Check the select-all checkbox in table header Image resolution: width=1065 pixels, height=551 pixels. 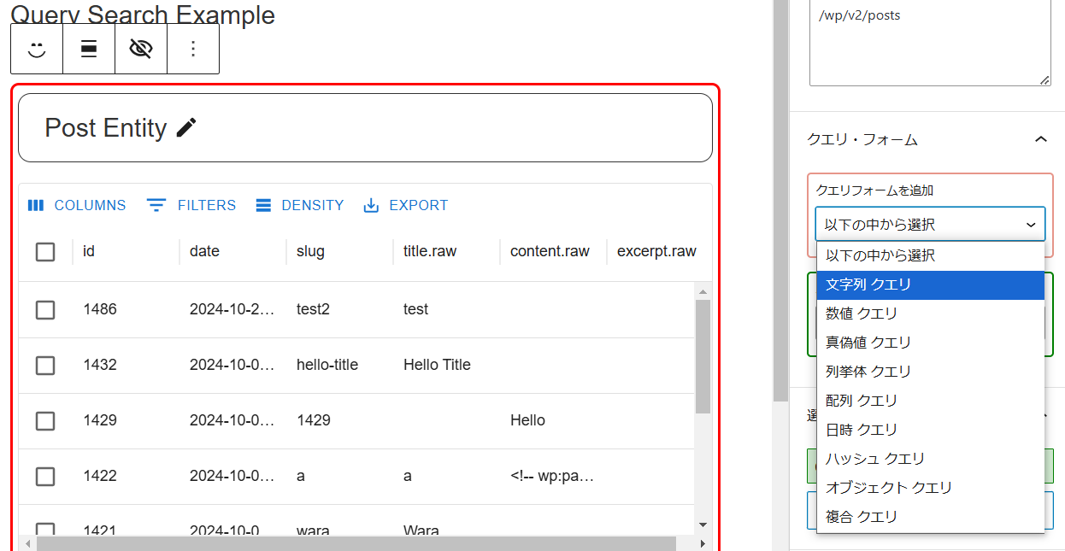click(45, 251)
